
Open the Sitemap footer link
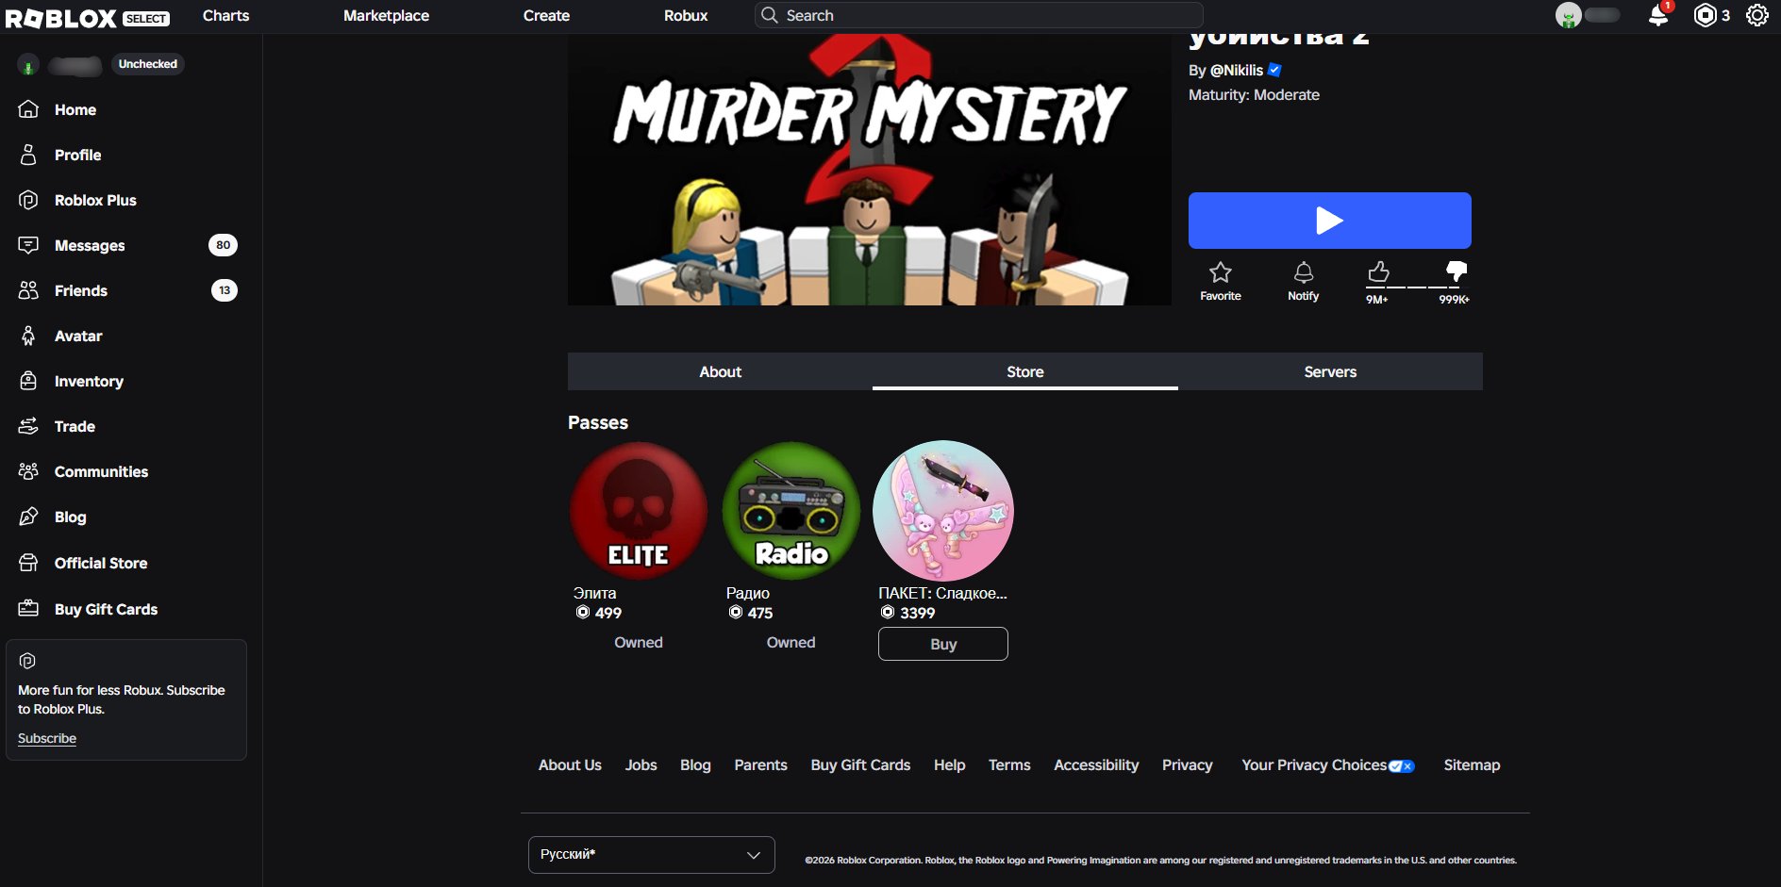(x=1472, y=765)
